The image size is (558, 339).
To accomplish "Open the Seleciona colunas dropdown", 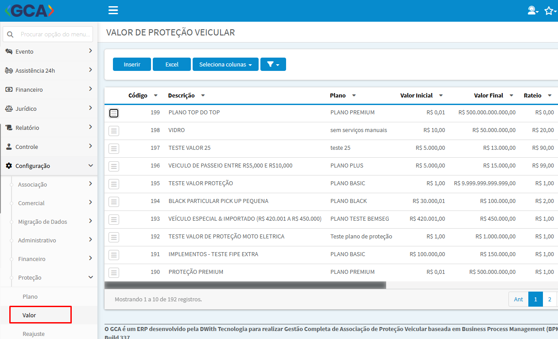I will tap(225, 64).
